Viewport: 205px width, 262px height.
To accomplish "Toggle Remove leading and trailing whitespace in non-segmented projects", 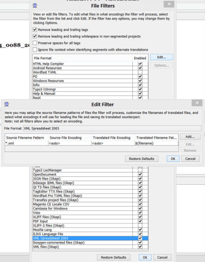I will 35,36.
